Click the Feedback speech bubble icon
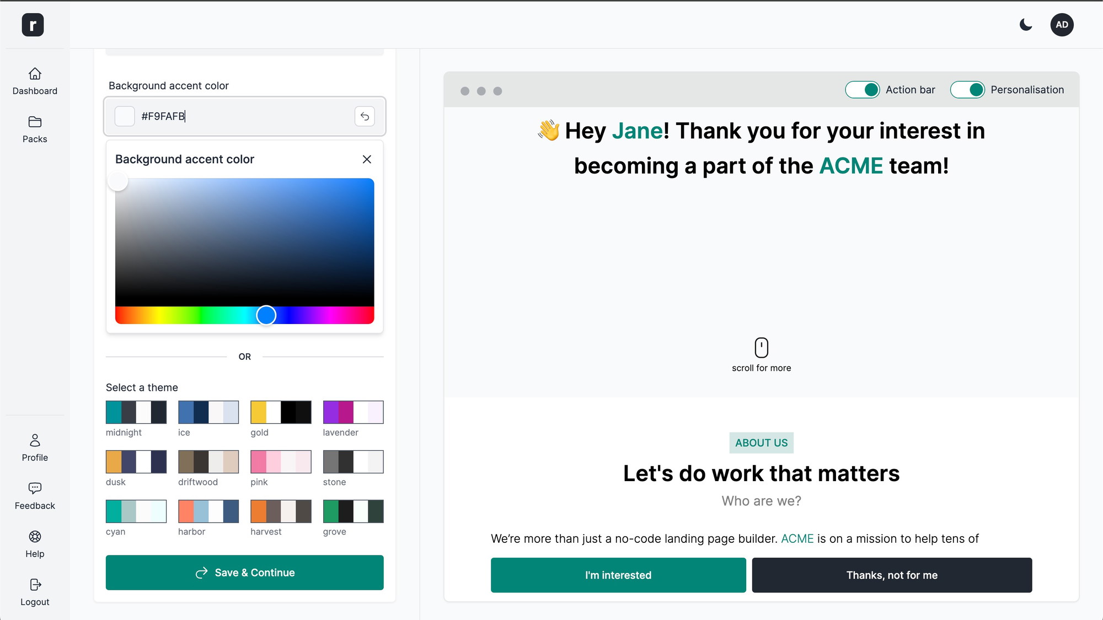Viewport: 1103px width, 620px height. [x=35, y=488]
